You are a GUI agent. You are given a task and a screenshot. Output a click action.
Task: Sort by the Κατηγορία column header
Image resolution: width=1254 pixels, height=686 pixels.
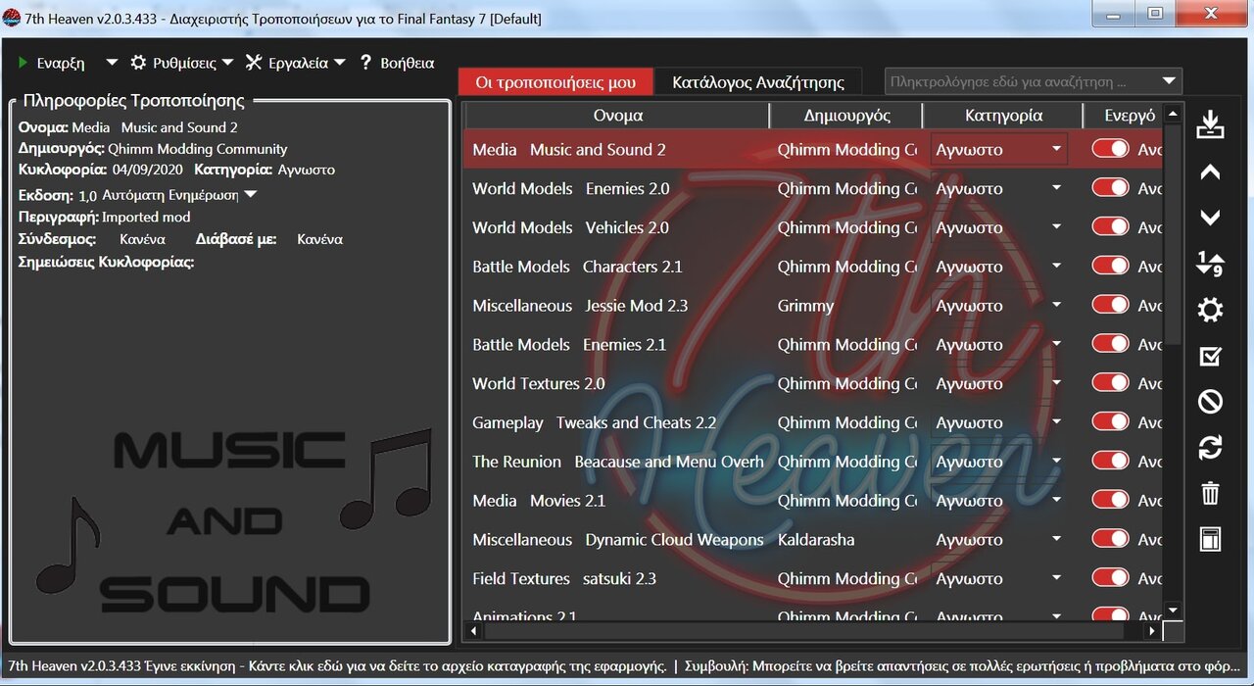(1003, 115)
